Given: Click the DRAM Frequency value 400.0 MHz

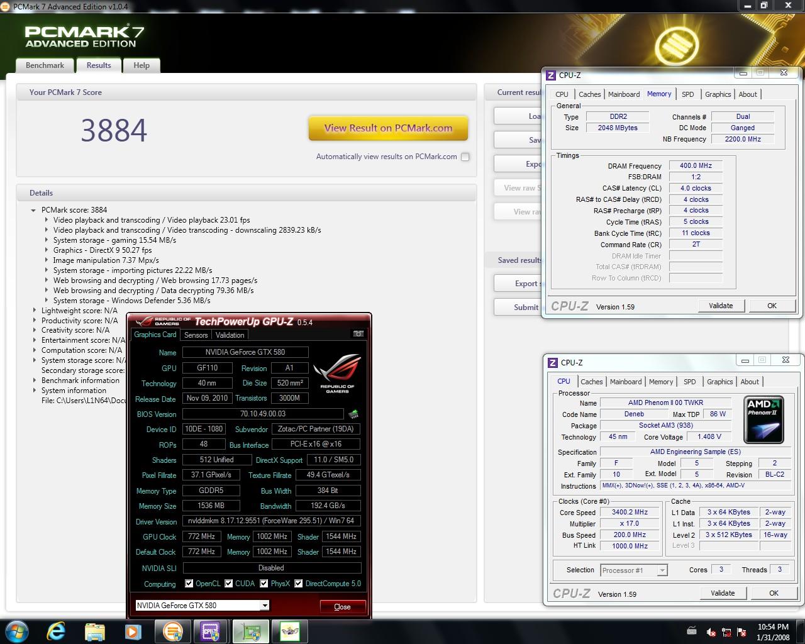Looking at the screenshot, I should point(696,166).
